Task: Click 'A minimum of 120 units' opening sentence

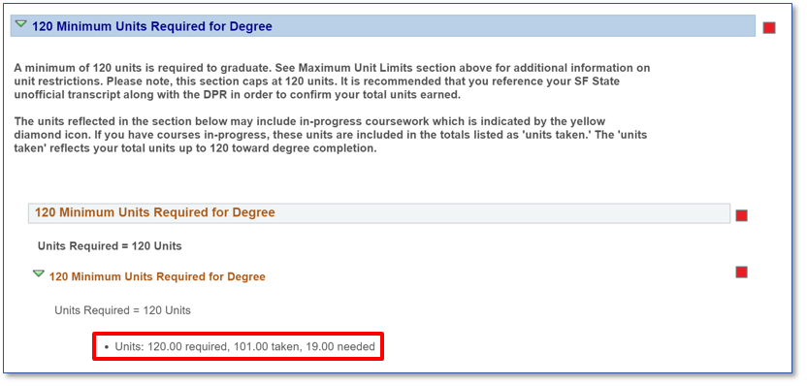Action: pyautogui.click(x=72, y=68)
